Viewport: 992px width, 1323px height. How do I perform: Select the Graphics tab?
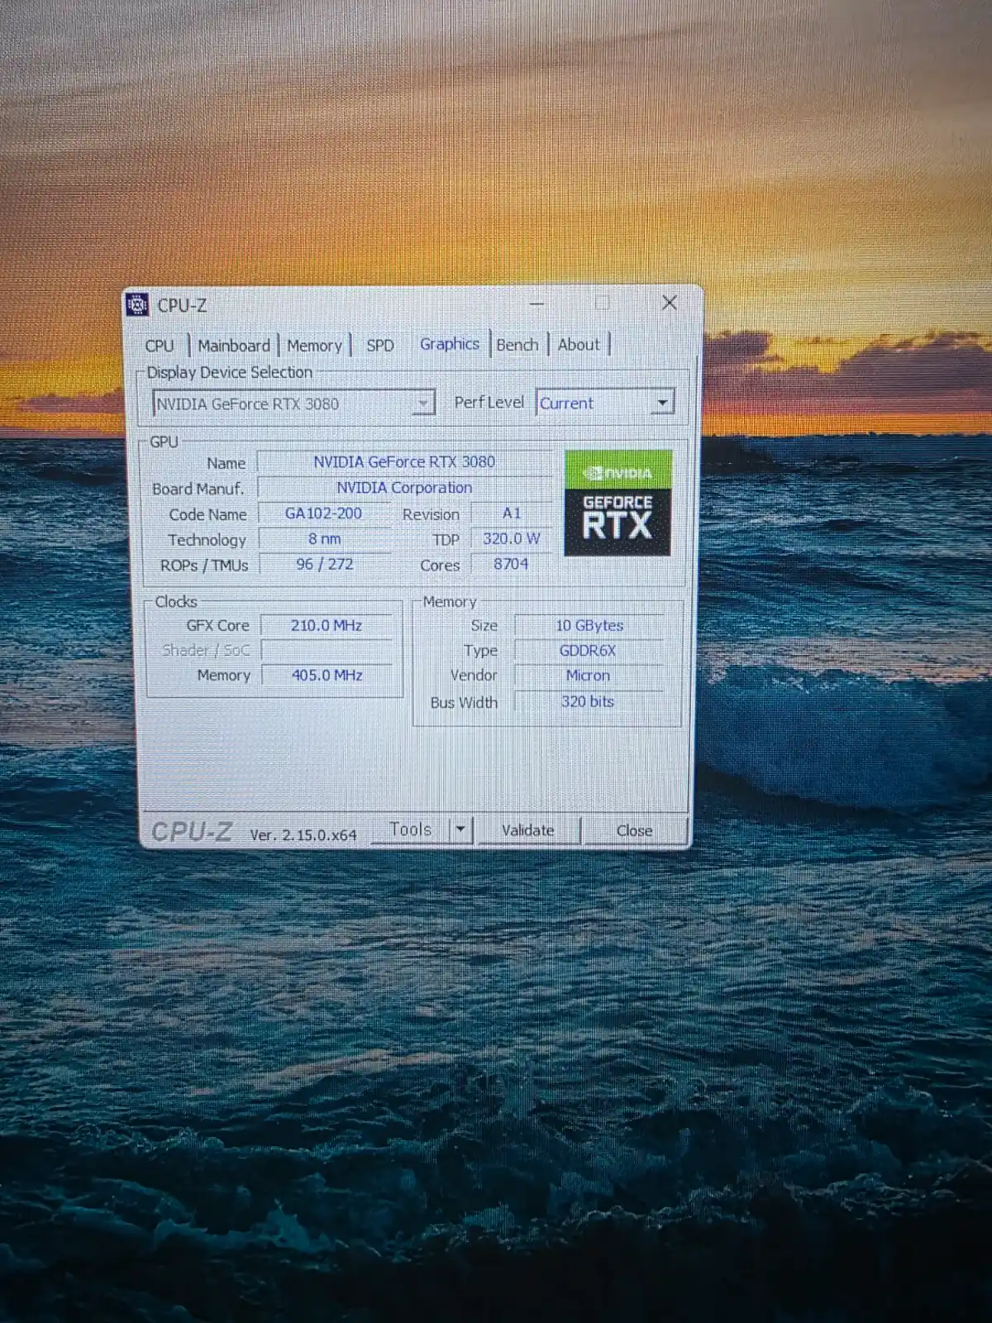450,344
